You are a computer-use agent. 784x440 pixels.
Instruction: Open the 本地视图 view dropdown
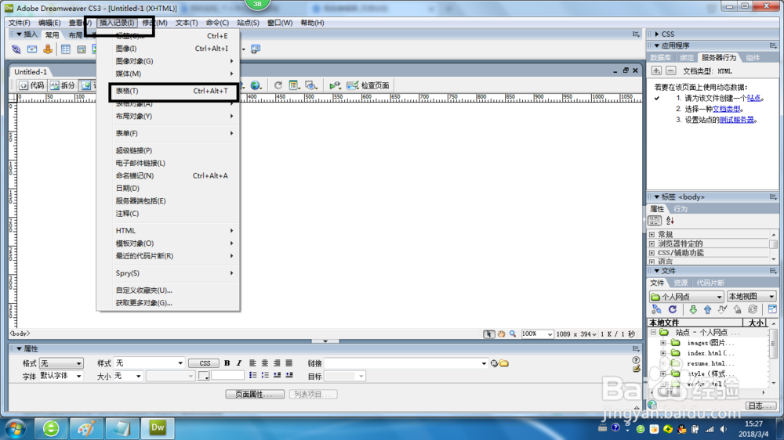[x=751, y=297]
